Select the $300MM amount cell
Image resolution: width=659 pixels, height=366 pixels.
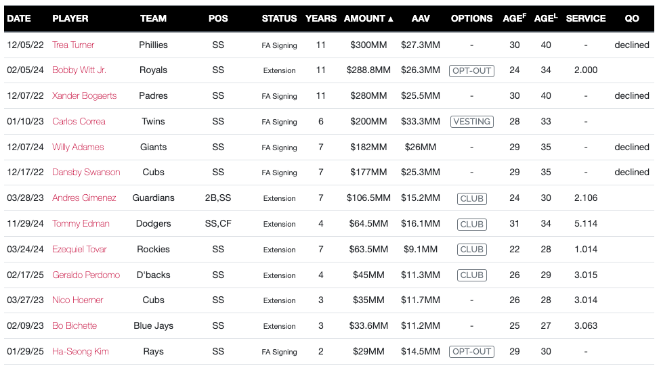[x=368, y=45]
